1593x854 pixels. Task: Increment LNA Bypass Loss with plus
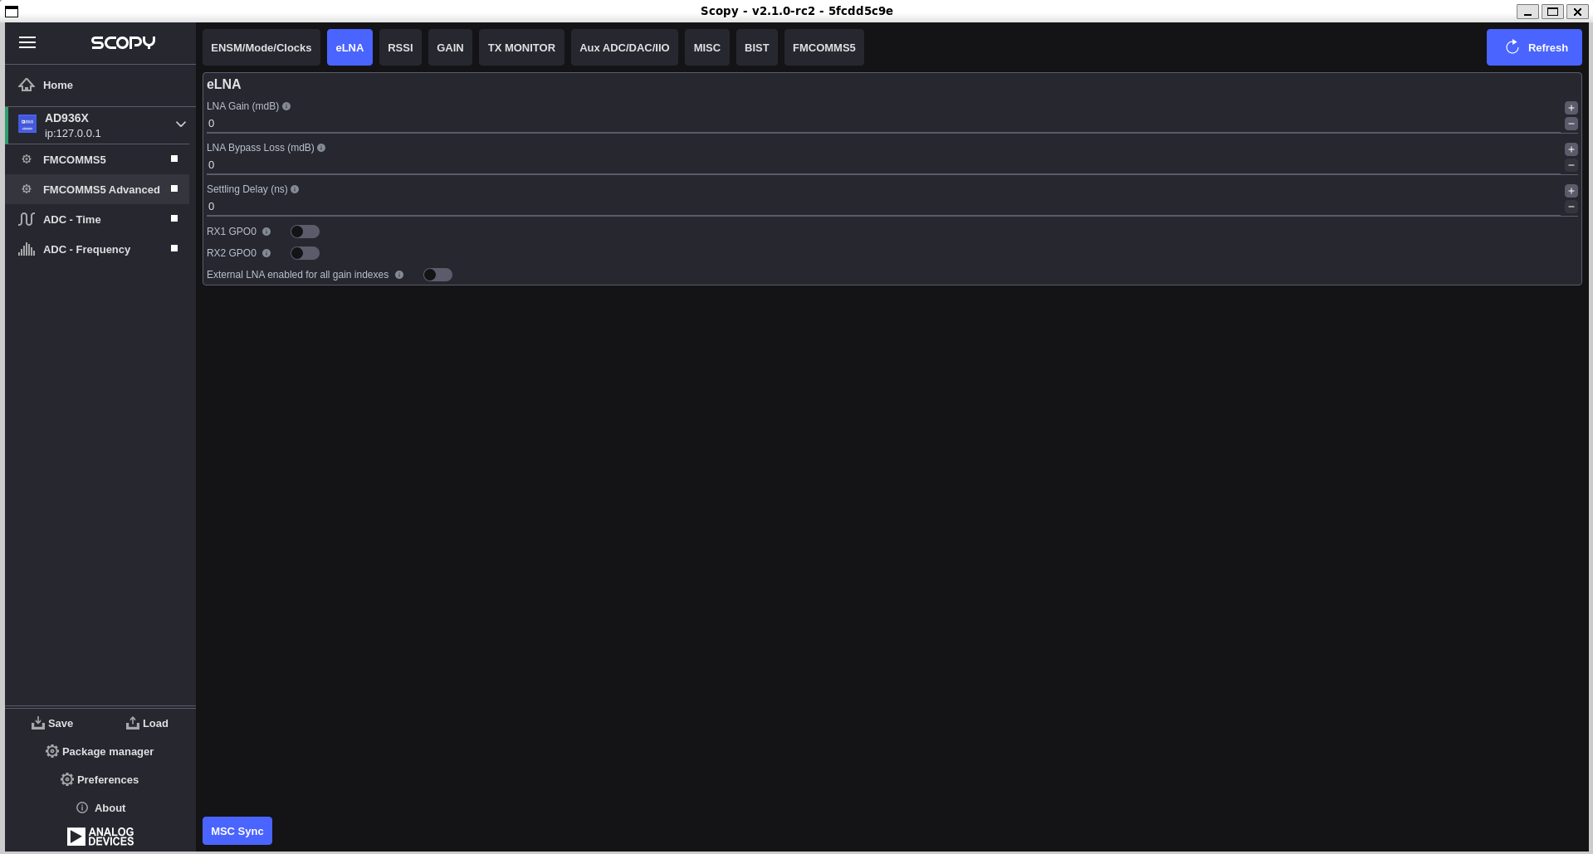point(1571,149)
